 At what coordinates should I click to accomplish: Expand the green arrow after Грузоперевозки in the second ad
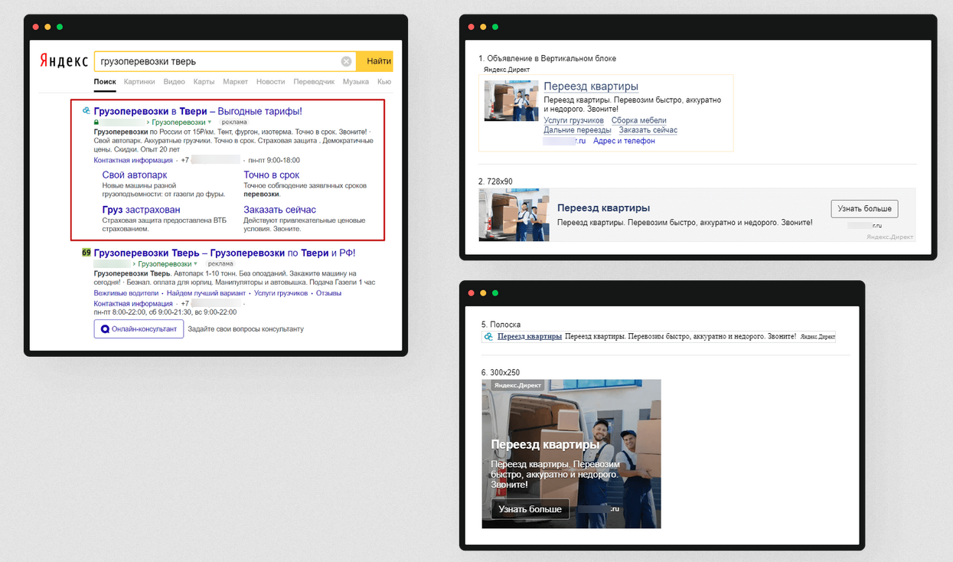(x=195, y=263)
